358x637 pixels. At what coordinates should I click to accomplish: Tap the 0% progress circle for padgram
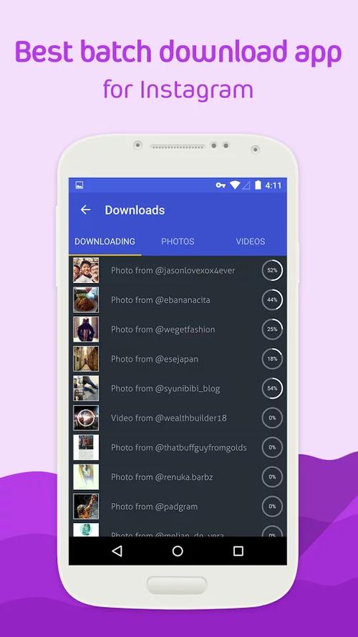(x=272, y=506)
